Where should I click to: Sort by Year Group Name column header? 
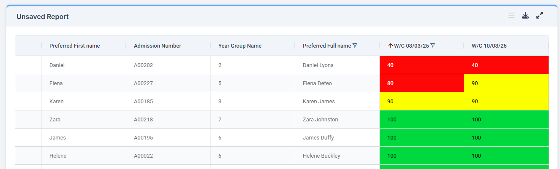tap(239, 46)
